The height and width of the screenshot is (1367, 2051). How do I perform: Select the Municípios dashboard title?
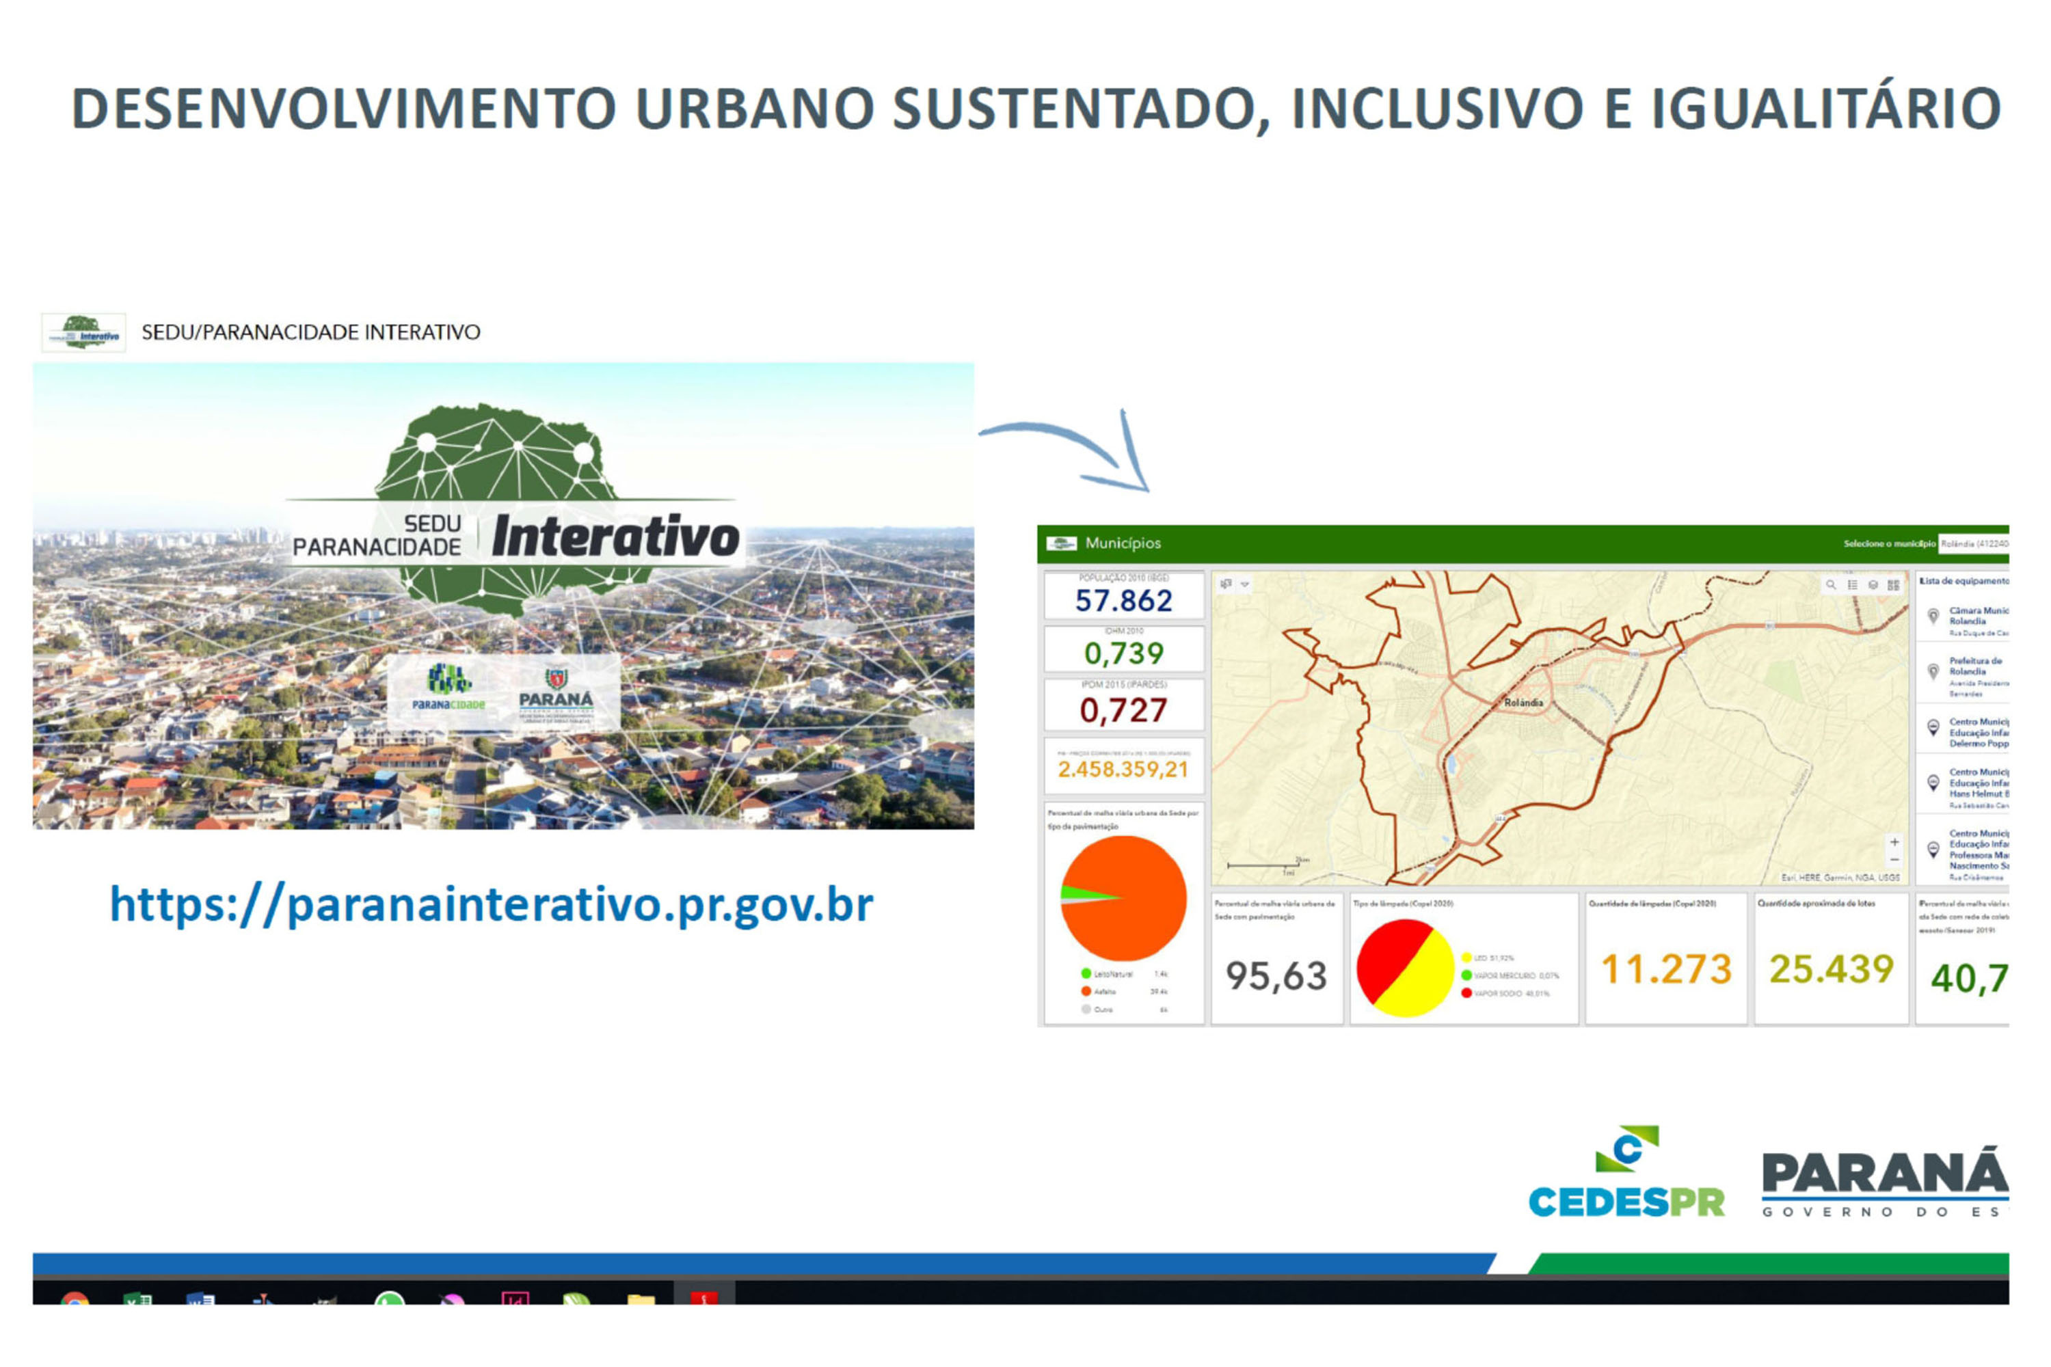click(x=1123, y=543)
